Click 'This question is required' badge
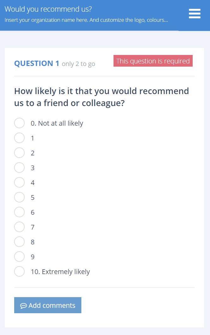Viewport: 210px width, 335px height. [x=153, y=61]
